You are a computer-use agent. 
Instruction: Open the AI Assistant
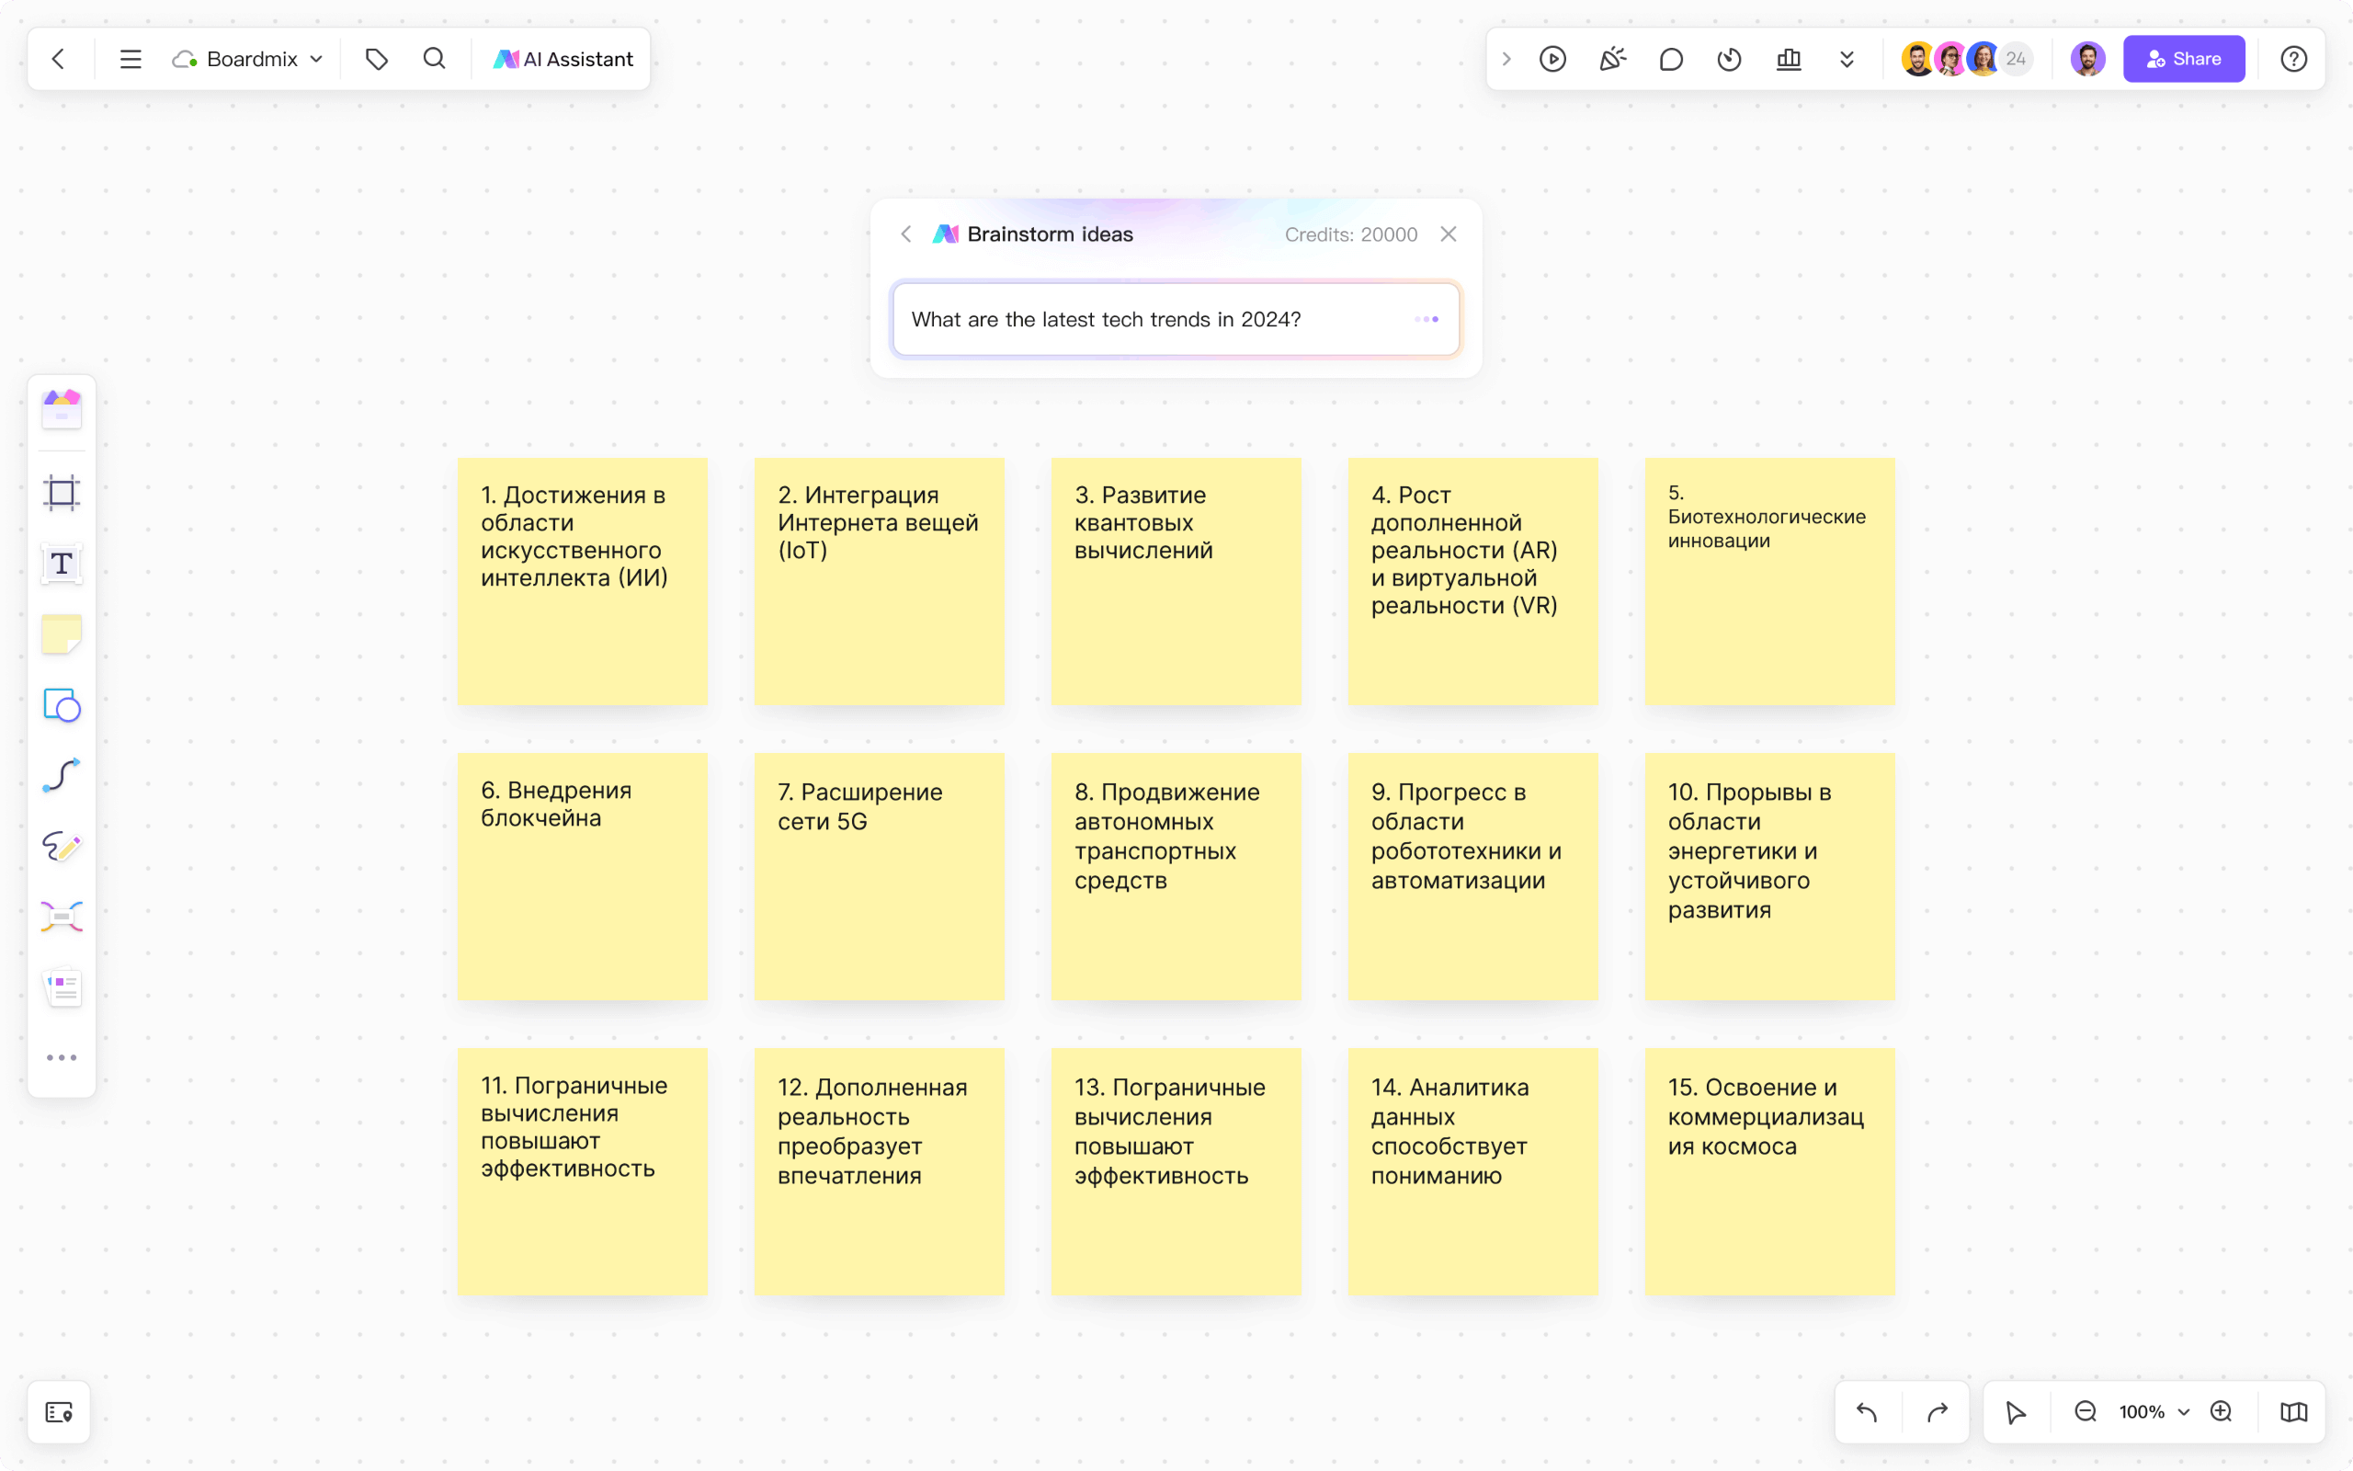pyautogui.click(x=562, y=58)
